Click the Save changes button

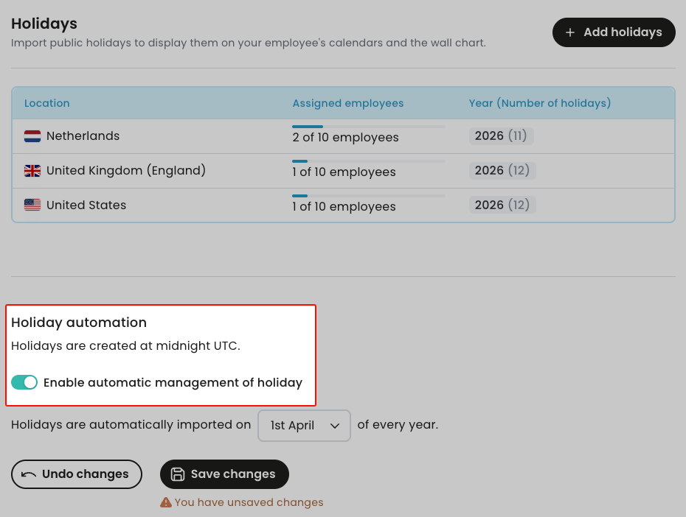(x=224, y=474)
